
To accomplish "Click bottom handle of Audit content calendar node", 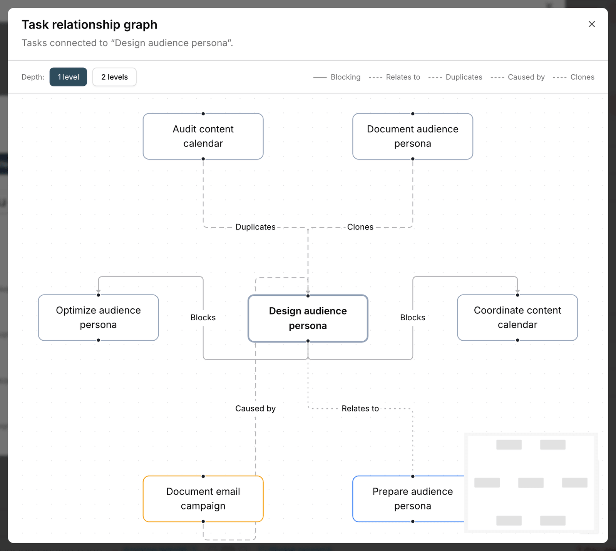I will [x=203, y=159].
